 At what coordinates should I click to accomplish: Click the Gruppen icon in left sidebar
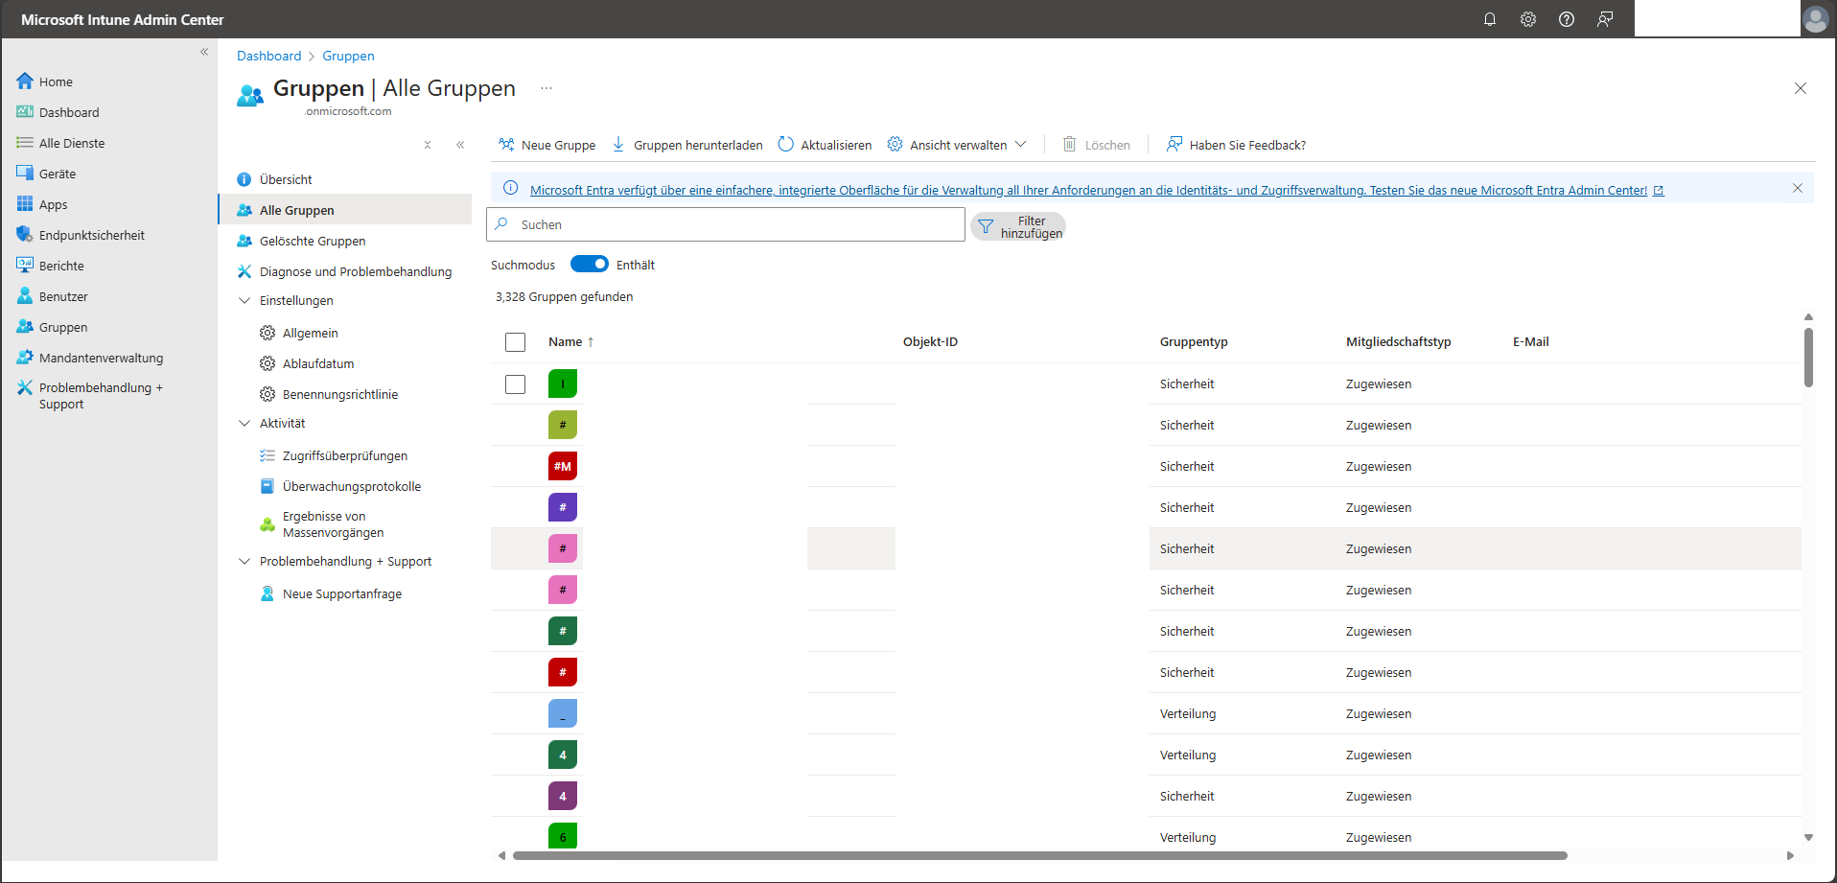[25, 327]
